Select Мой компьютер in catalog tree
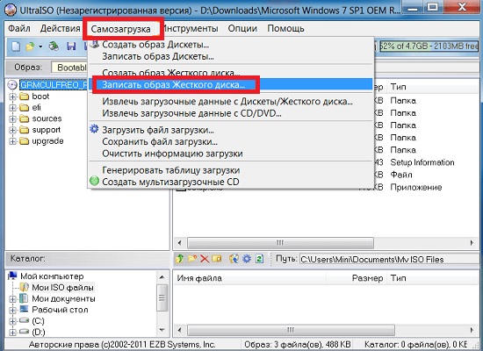Screen dimensions: 483x351 click(x=52, y=276)
